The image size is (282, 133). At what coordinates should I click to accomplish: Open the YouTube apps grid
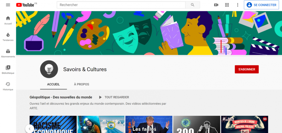pos(227,5)
